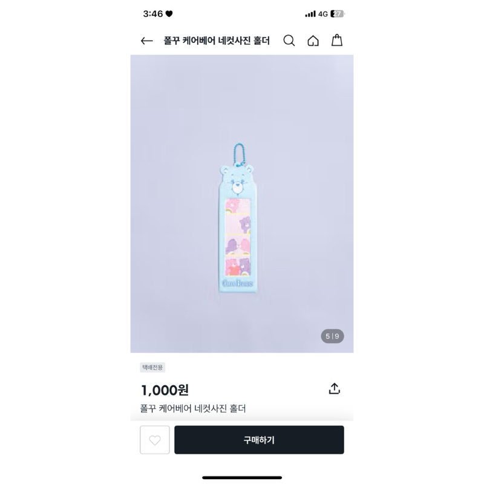Tap the heart icon beside the clock

(169, 14)
